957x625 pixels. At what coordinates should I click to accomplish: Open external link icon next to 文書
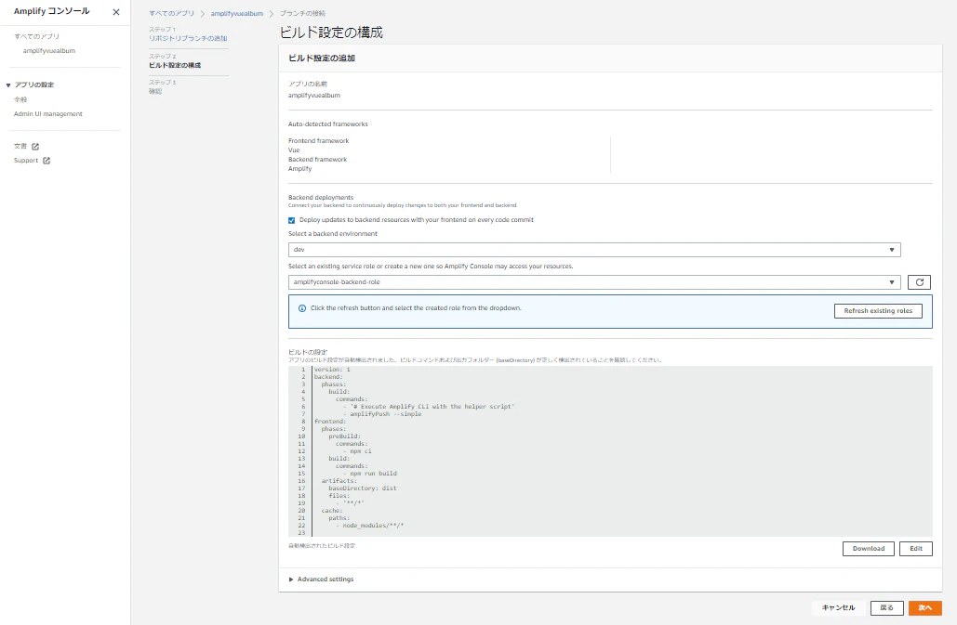[x=35, y=146]
